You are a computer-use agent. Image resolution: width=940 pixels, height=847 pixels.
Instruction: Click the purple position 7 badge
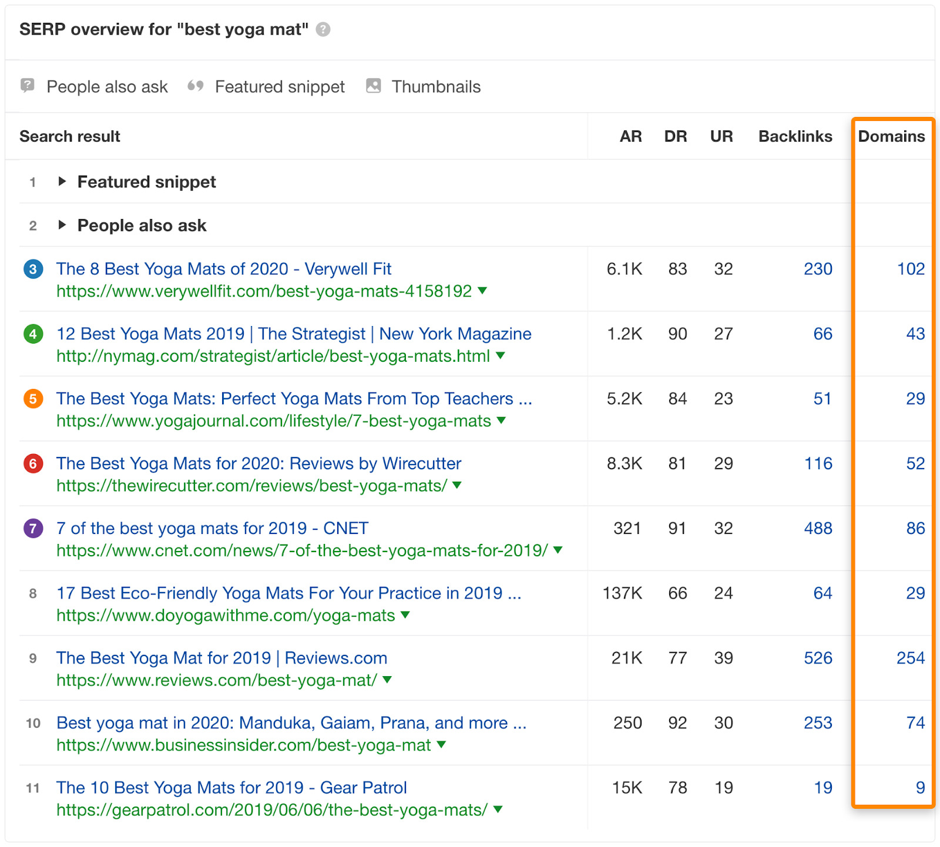coord(33,528)
